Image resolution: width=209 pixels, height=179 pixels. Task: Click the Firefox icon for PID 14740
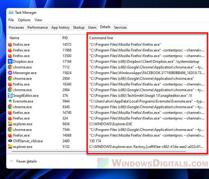coord(10,113)
